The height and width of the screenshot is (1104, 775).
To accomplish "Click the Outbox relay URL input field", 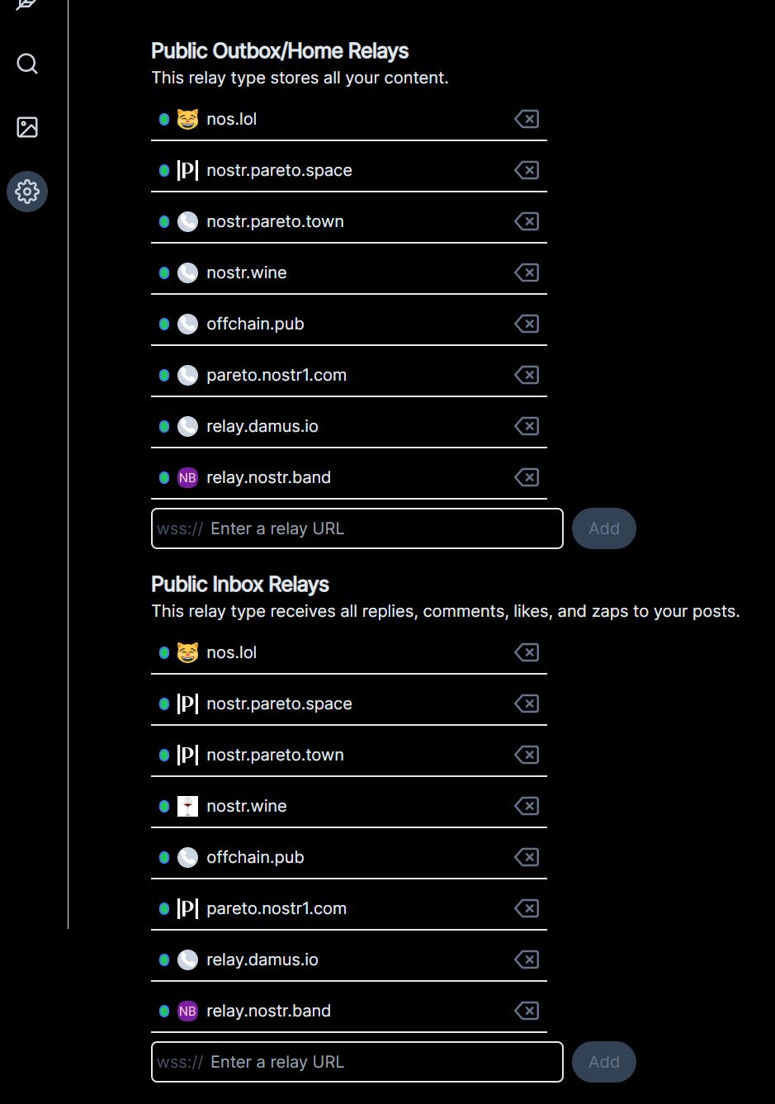I will (357, 528).
